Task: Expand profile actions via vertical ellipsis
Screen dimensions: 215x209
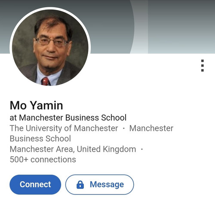Action: pyautogui.click(x=203, y=65)
